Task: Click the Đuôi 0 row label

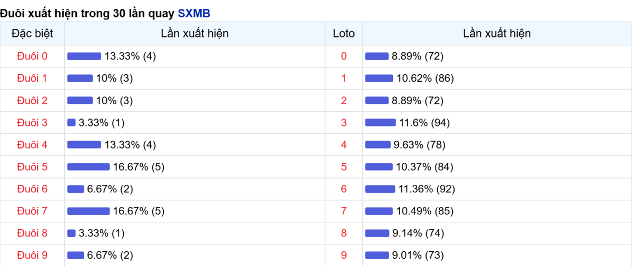Action: click(32, 56)
